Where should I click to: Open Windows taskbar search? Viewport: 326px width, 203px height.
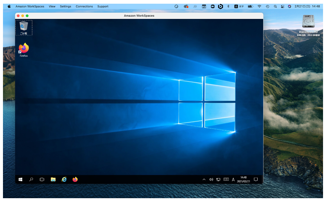pyautogui.click(x=31, y=179)
